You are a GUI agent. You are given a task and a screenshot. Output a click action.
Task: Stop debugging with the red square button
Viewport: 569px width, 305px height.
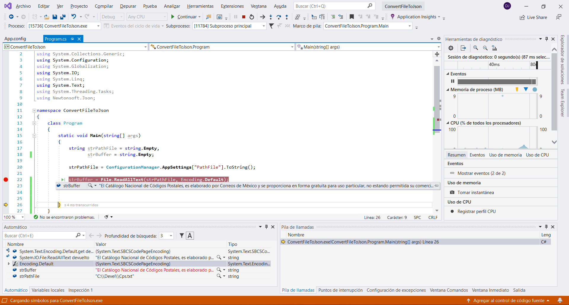pyautogui.click(x=244, y=17)
